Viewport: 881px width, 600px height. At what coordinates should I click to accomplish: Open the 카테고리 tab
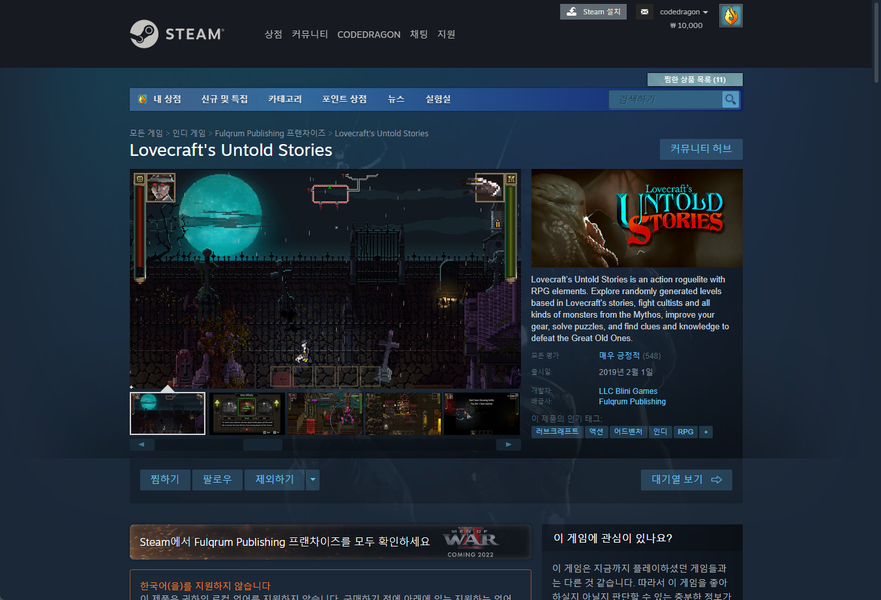[x=285, y=99]
